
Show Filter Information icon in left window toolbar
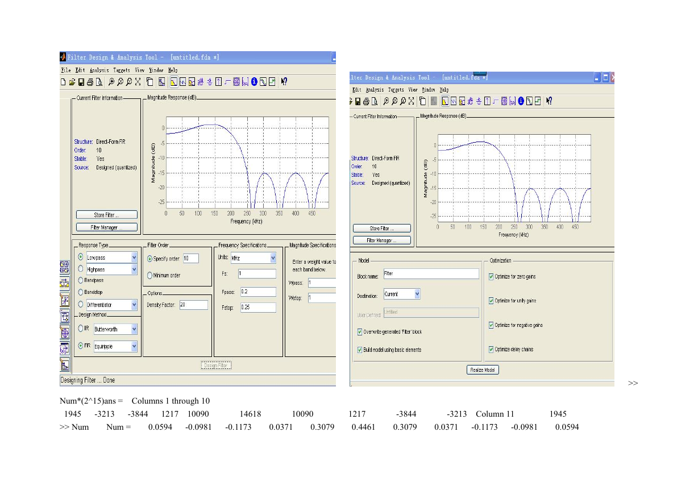pos(254,81)
